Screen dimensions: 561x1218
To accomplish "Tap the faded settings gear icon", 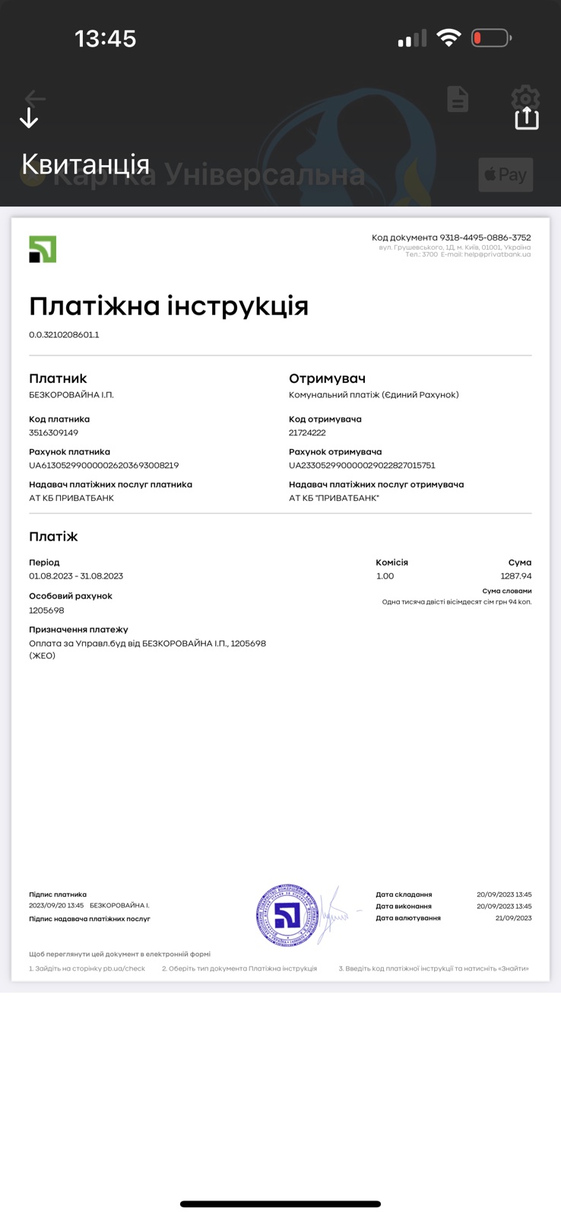I will pos(525,97).
